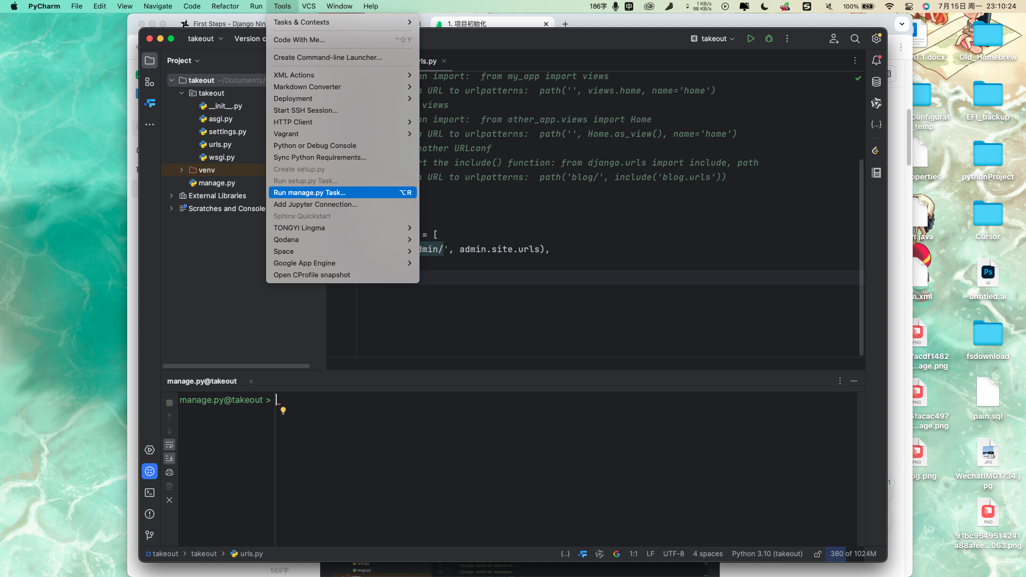Click the Debug bug icon
The height and width of the screenshot is (577, 1026).
769,38
